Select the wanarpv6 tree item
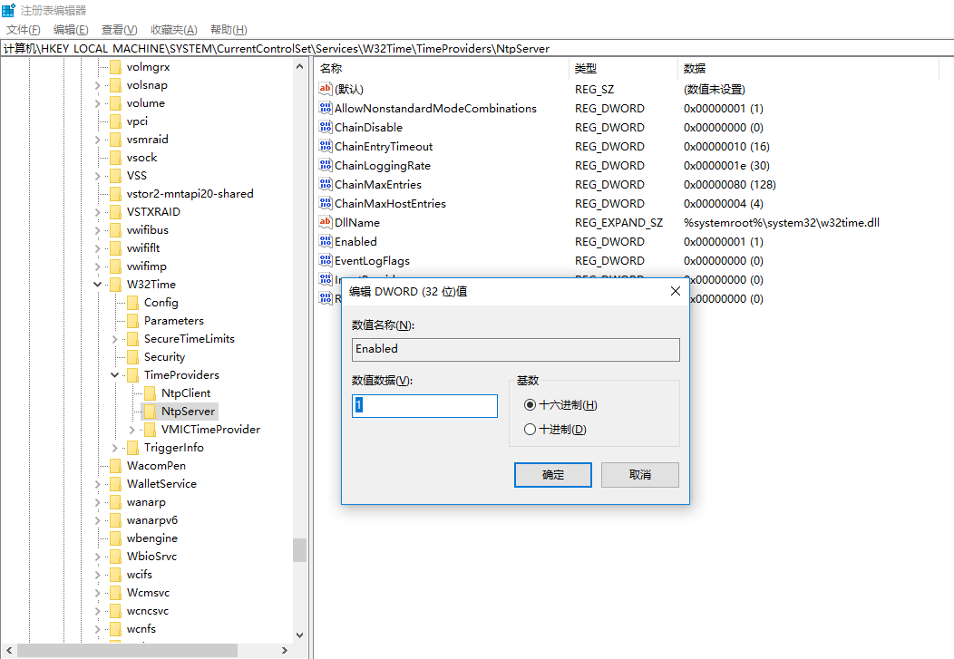This screenshot has height=659, width=954. (152, 520)
